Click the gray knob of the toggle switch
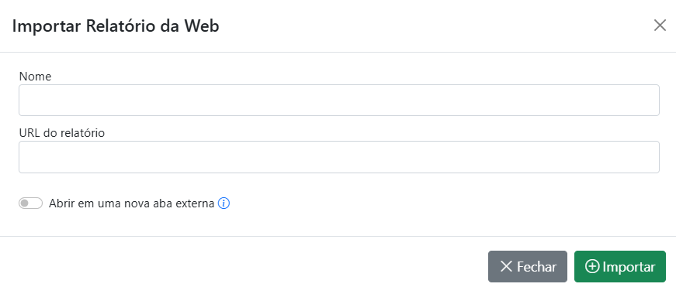 25,203
